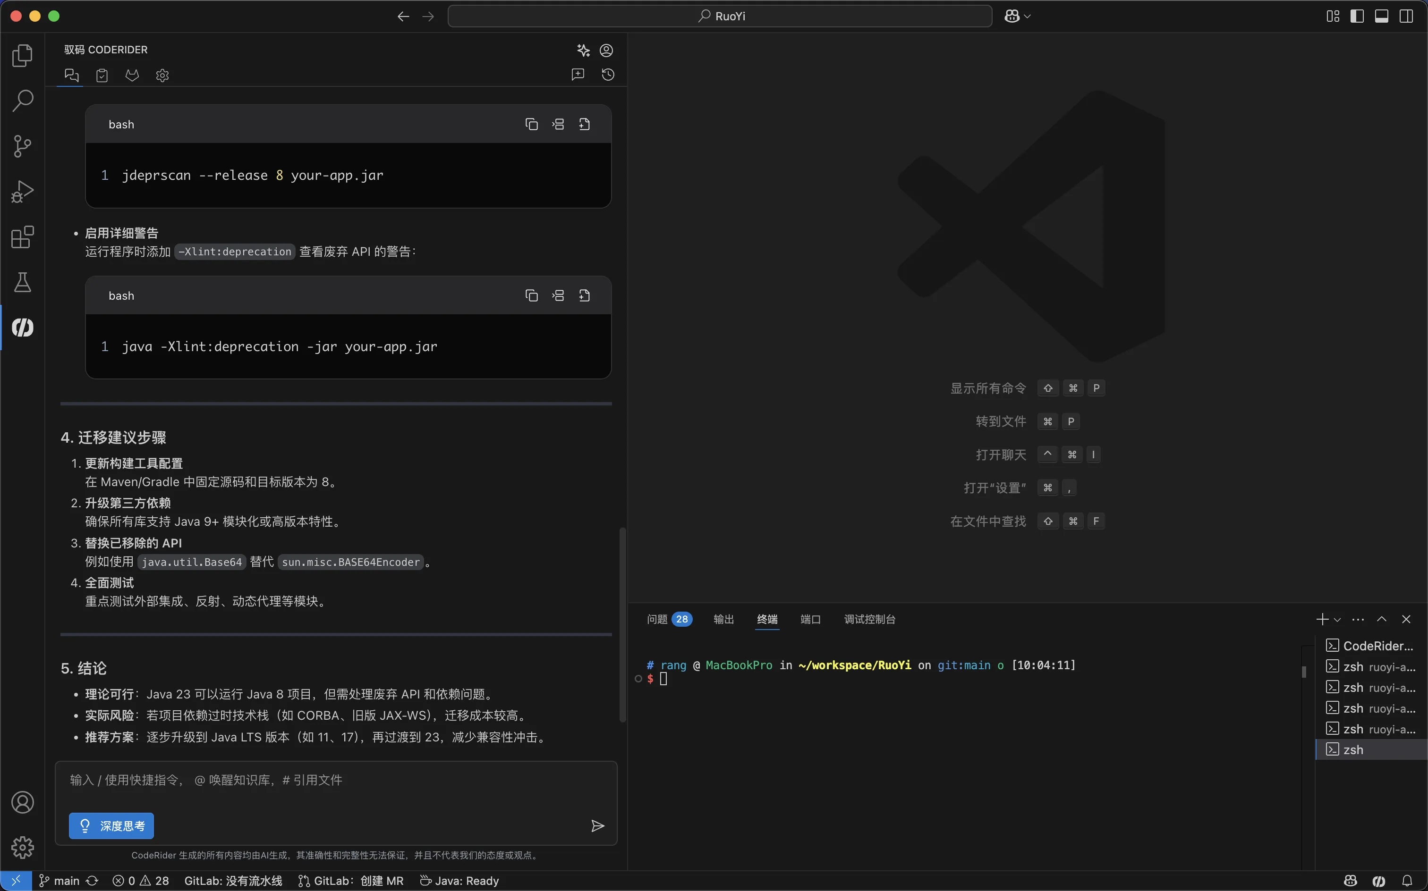
Task: Open CodeRider chat history
Action: (608, 75)
